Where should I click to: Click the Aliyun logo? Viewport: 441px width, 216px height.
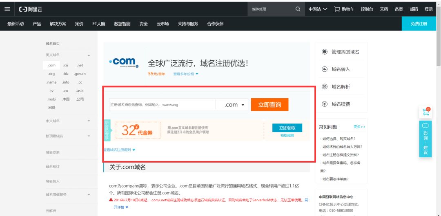(30, 9)
